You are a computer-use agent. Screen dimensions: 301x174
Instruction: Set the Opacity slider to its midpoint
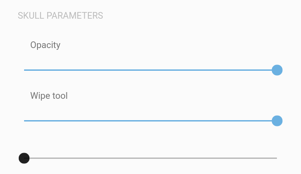click(x=151, y=70)
